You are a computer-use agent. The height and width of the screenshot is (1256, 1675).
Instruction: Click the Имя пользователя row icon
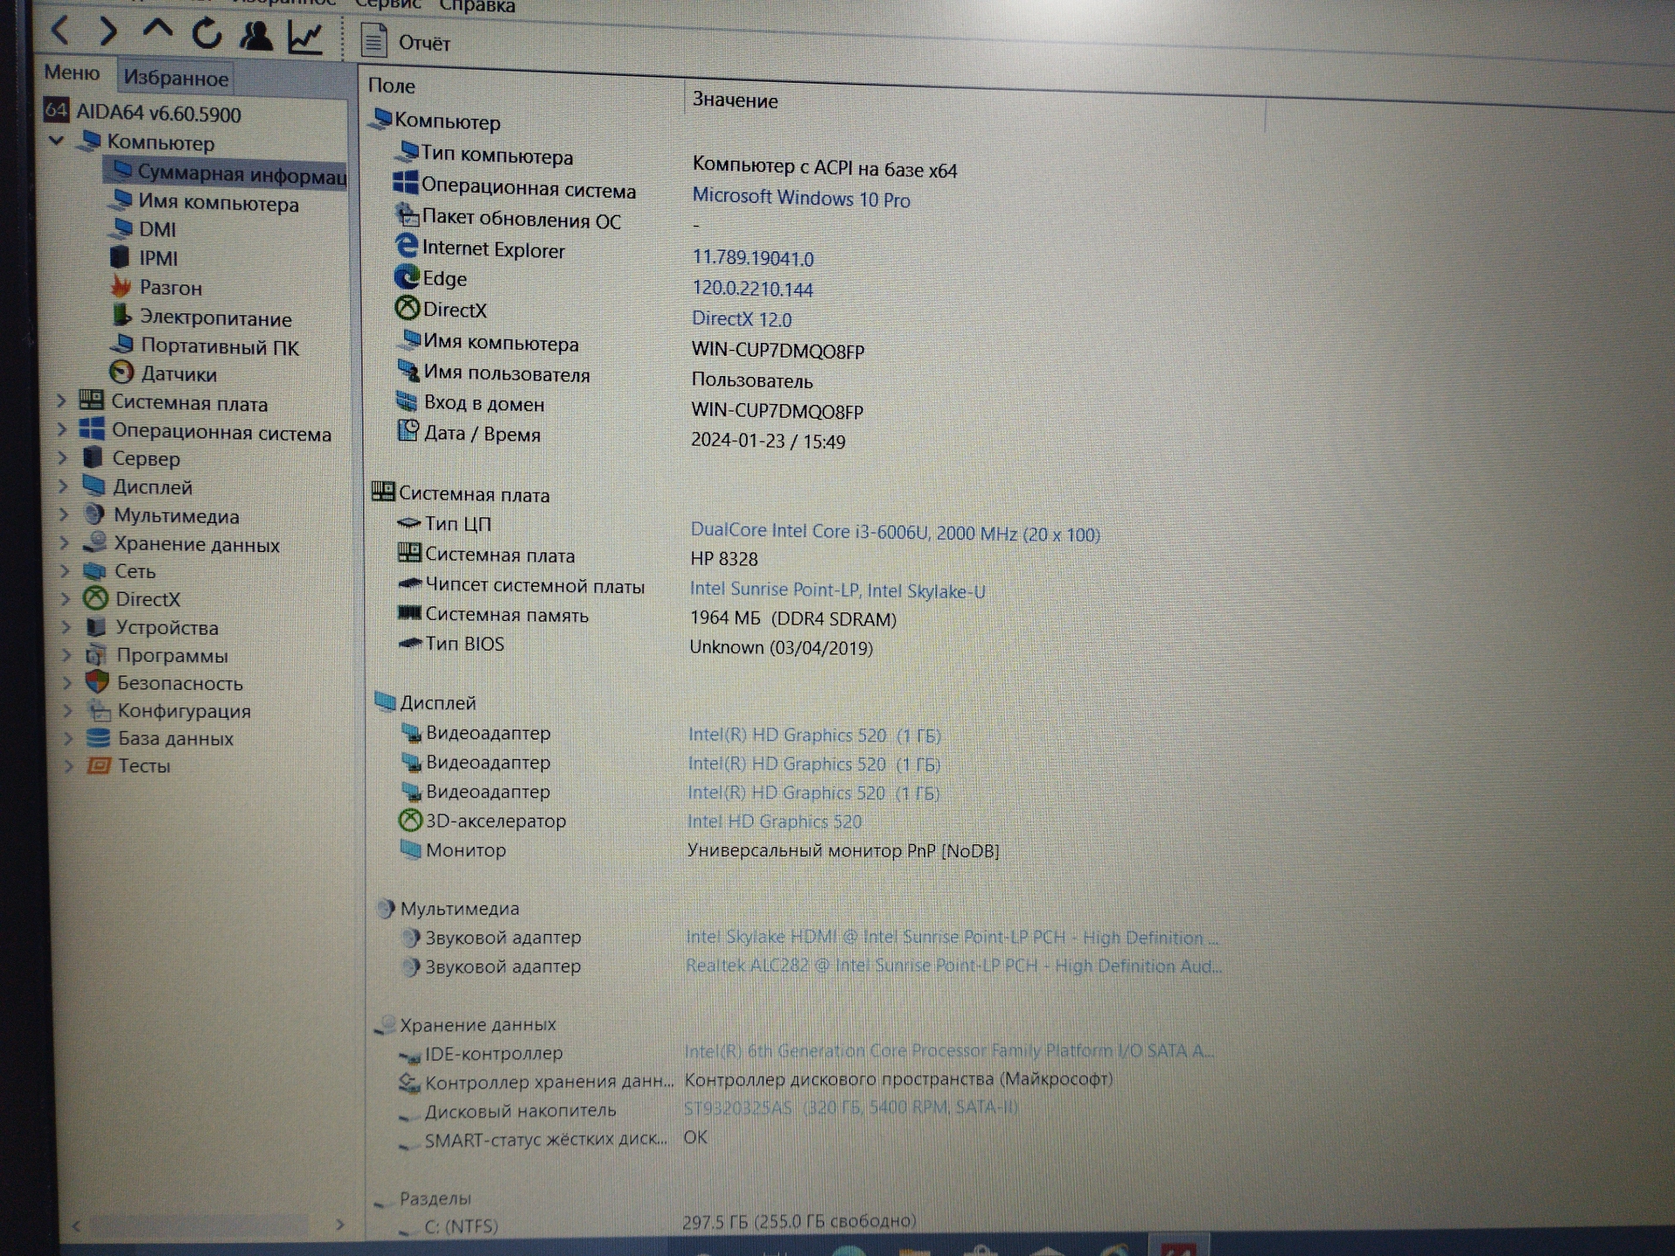tap(407, 371)
